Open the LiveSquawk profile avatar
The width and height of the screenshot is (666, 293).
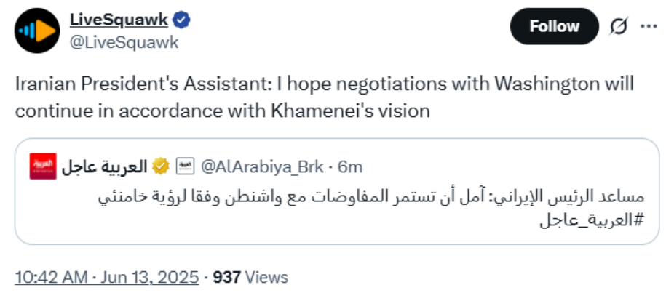point(37,31)
